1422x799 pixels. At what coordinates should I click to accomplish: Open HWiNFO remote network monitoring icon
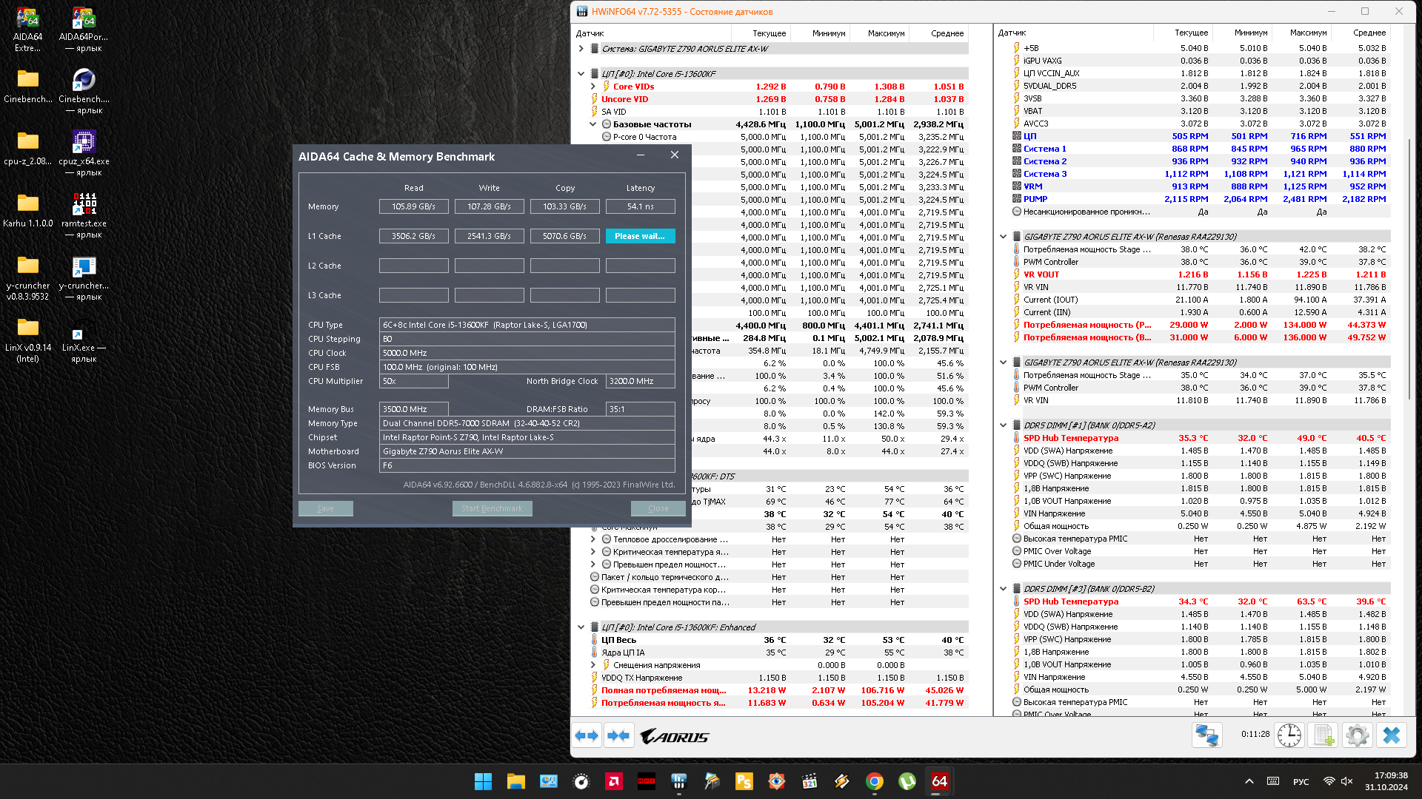pos(1206,735)
